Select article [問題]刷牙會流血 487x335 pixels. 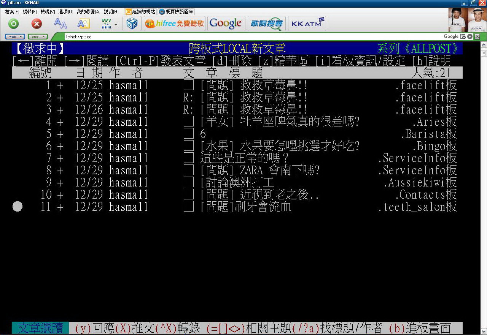(246, 207)
